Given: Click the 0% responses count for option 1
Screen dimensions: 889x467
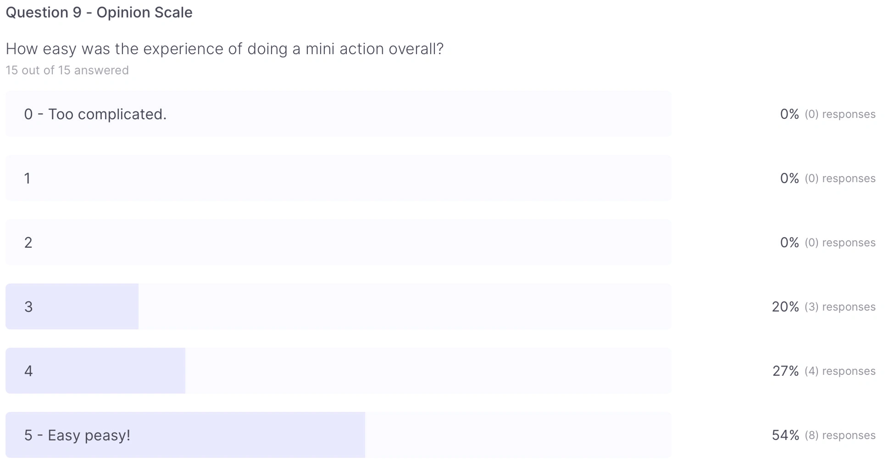Looking at the screenshot, I should click(x=828, y=178).
